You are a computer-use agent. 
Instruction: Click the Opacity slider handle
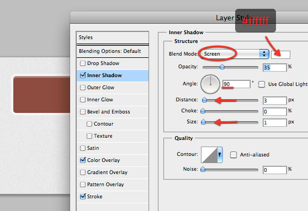click(x=222, y=67)
